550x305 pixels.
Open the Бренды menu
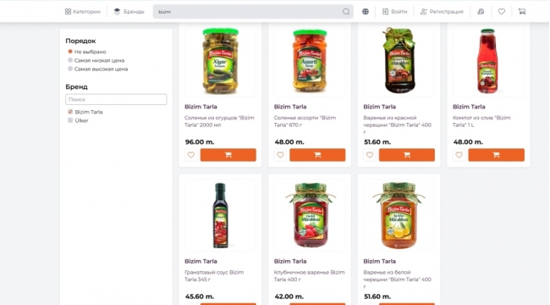coord(129,12)
